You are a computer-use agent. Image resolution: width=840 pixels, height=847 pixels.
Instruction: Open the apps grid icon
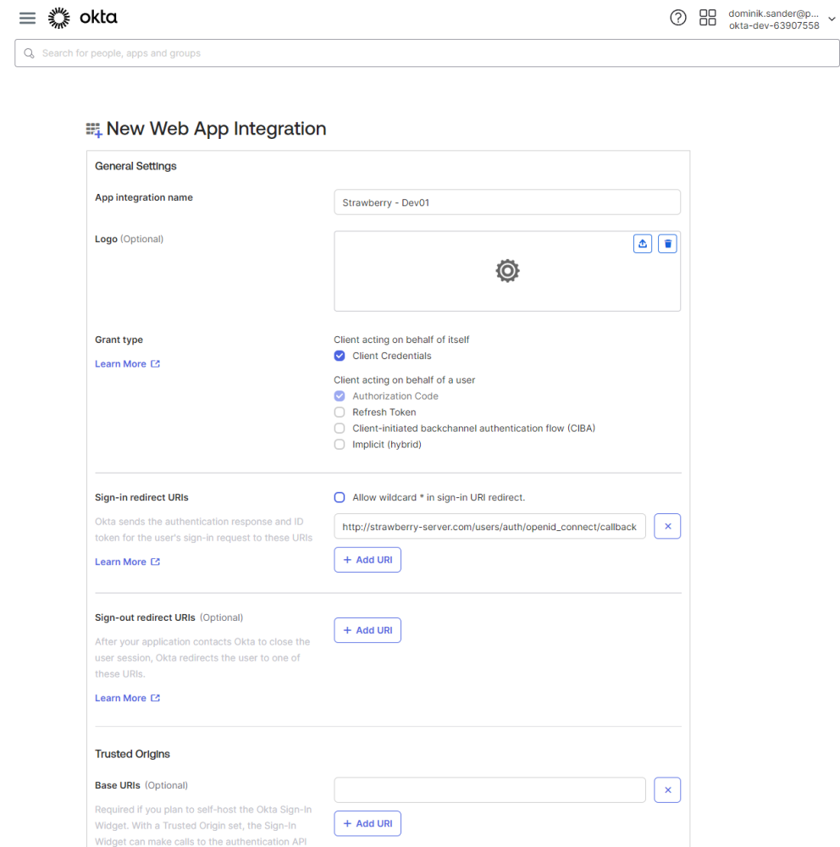point(708,18)
